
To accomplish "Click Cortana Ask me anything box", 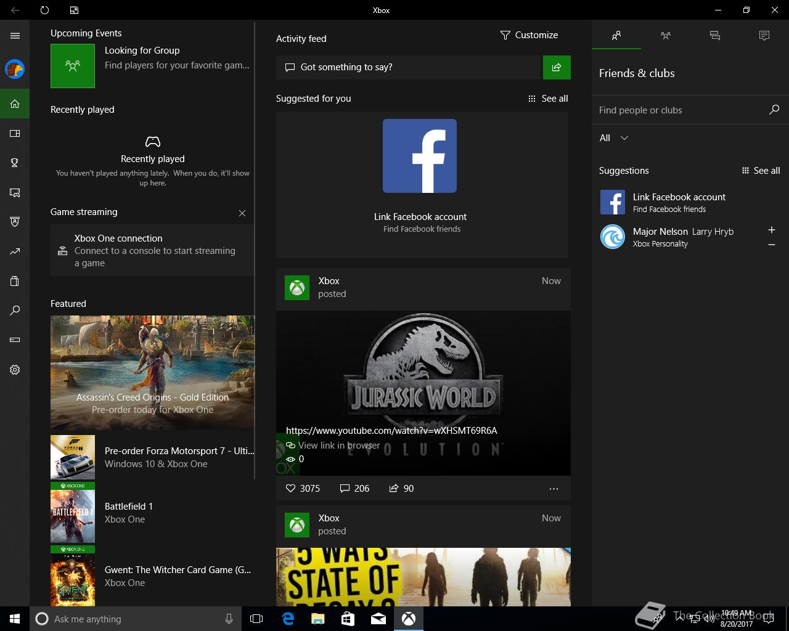I will pos(136,619).
